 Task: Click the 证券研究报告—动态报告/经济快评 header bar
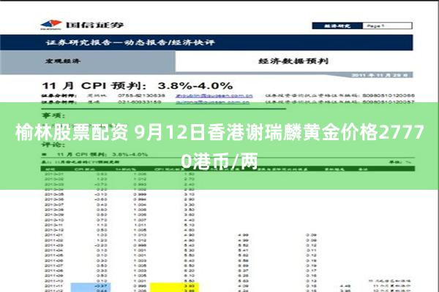[206, 42]
